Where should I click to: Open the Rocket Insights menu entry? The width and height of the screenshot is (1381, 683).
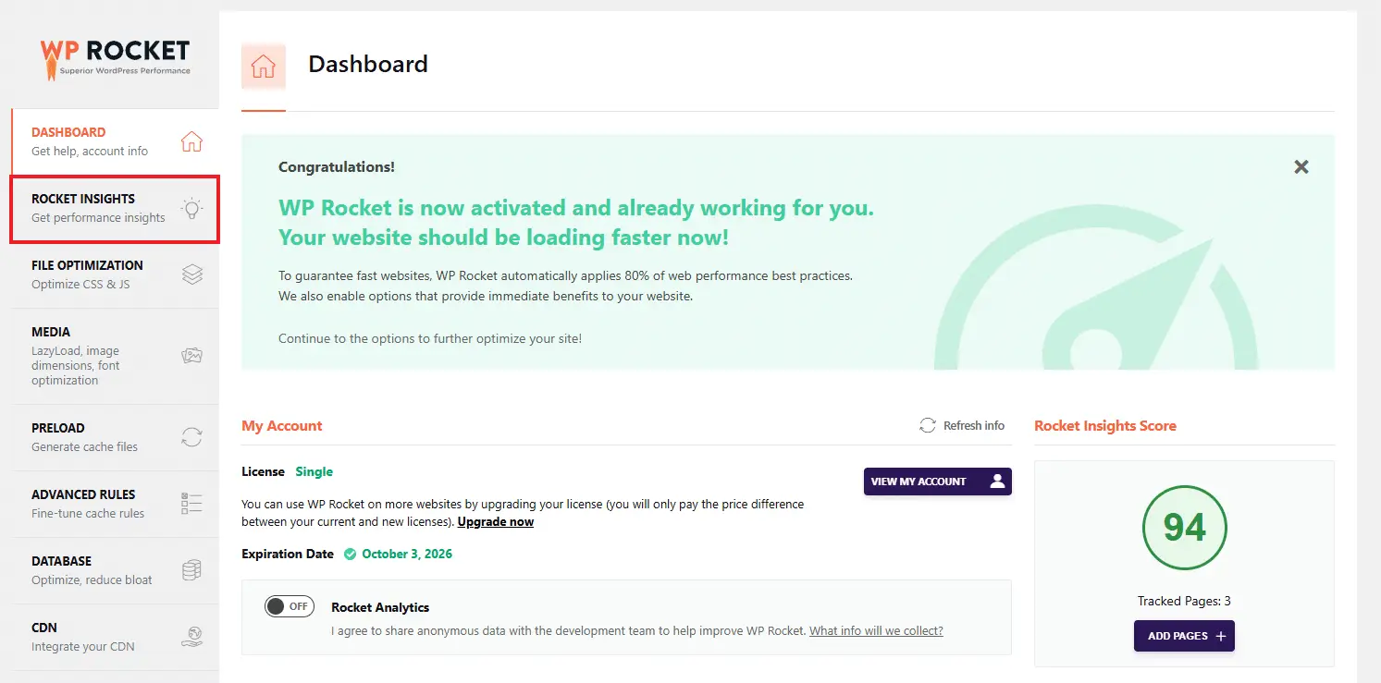(x=100, y=207)
